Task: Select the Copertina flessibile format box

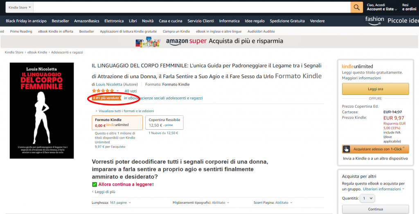Action: pos(164,123)
